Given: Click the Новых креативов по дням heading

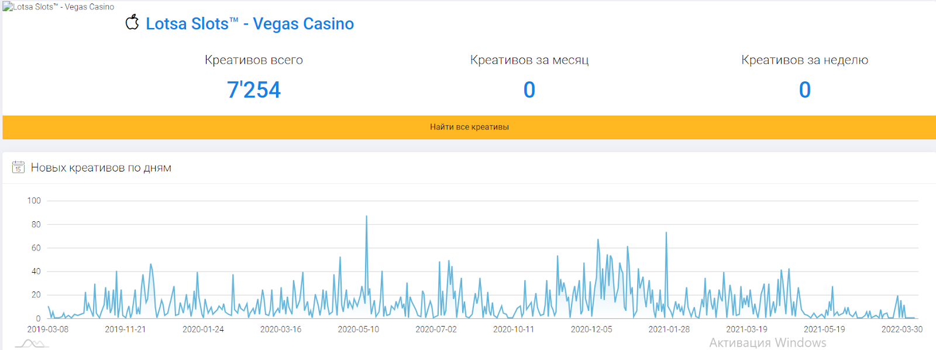Looking at the screenshot, I should click(x=101, y=168).
